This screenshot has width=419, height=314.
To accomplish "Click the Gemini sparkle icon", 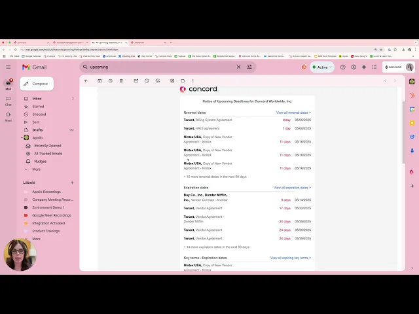I will (364, 67).
